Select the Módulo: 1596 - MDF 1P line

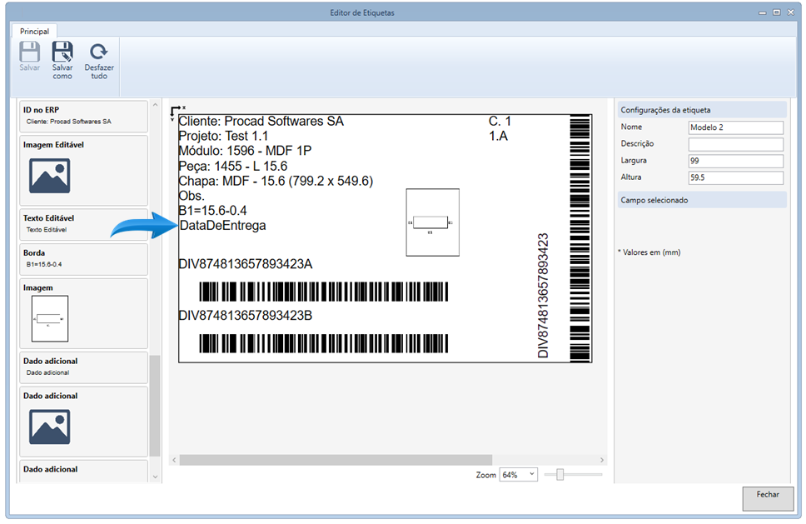pyautogui.click(x=245, y=151)
